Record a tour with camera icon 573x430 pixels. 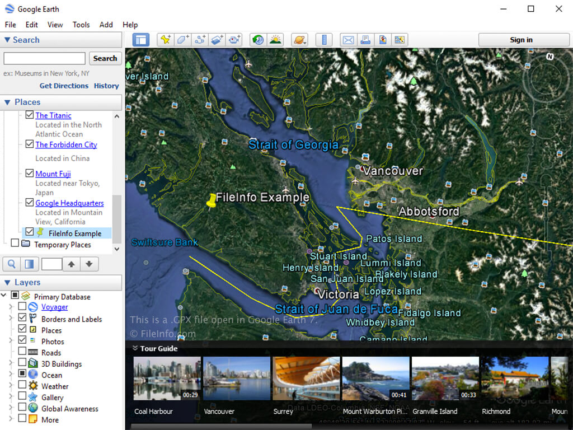234,40
